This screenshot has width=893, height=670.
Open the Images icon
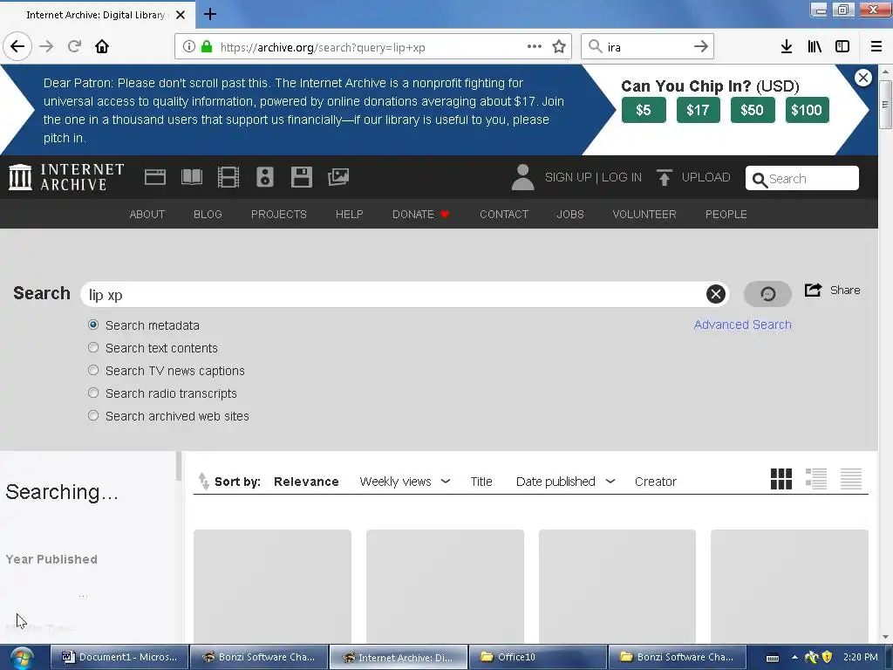pos(338,177)
